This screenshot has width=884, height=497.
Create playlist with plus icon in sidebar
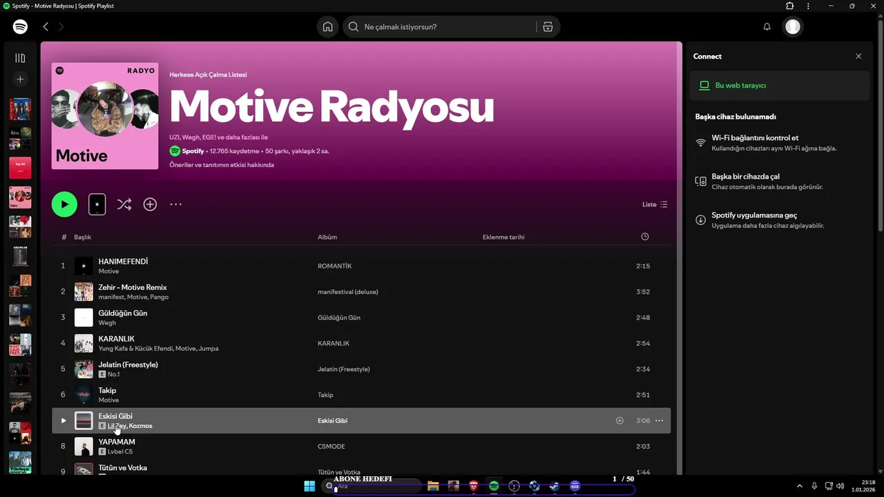20,79
